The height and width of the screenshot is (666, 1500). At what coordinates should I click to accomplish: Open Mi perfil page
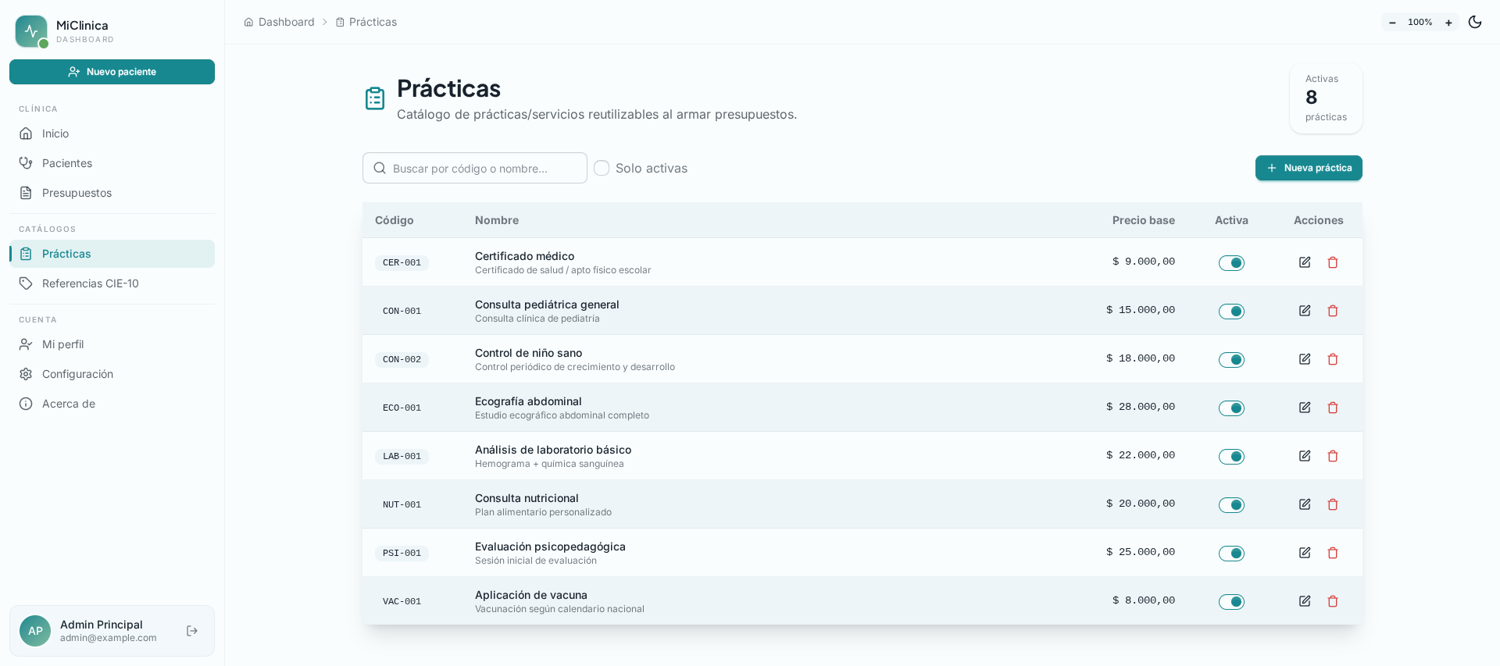(x=112, y=344)
